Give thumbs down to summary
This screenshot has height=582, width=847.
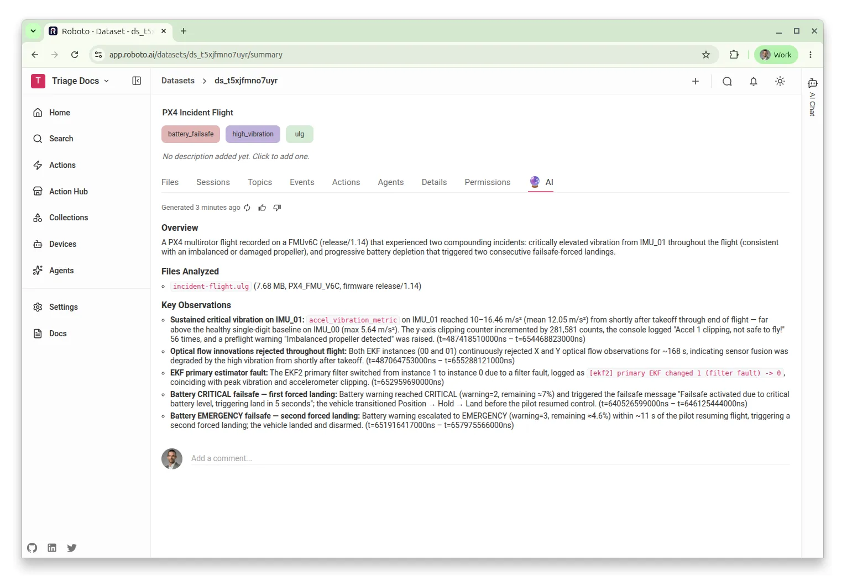point(277,208)
